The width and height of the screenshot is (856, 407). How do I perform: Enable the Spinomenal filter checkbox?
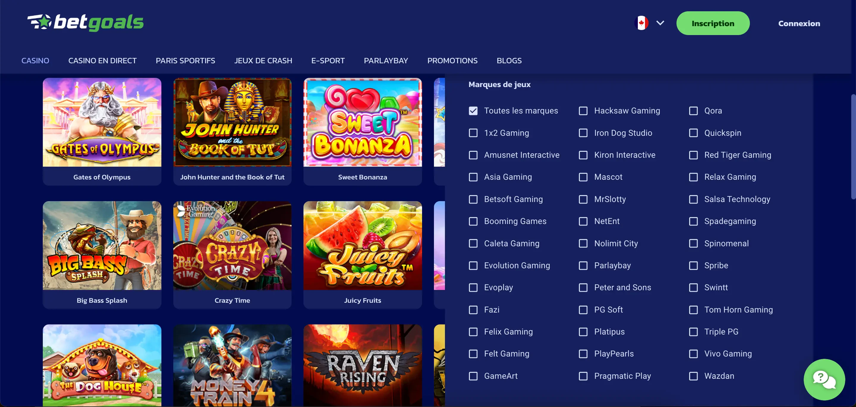[x=693, y=244]
